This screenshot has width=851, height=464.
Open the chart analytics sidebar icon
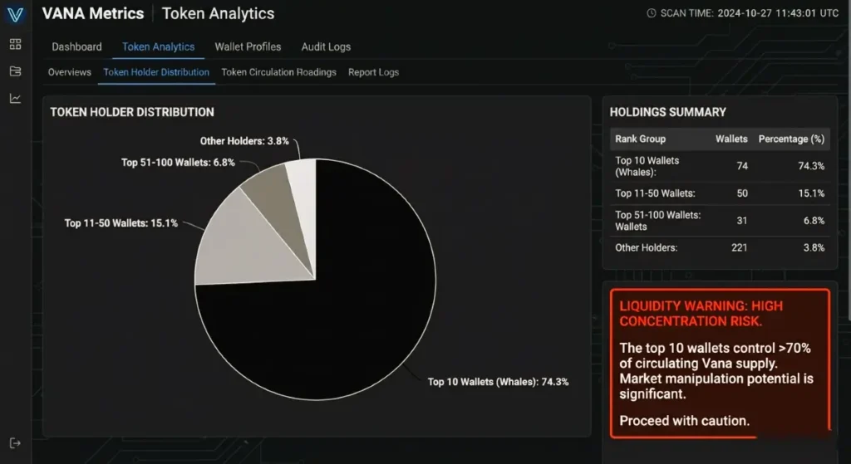(x=15, y=98)
